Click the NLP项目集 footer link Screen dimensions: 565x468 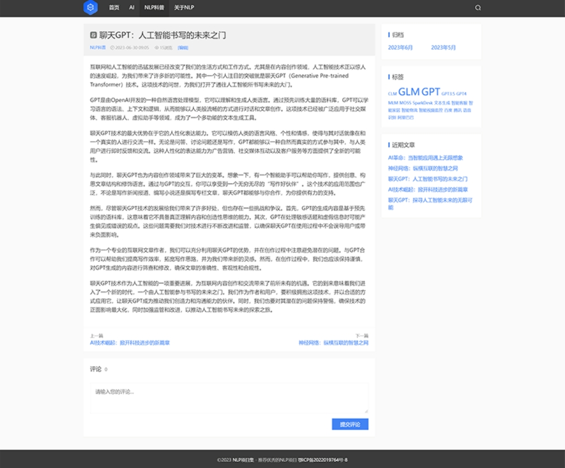[243, 460]
